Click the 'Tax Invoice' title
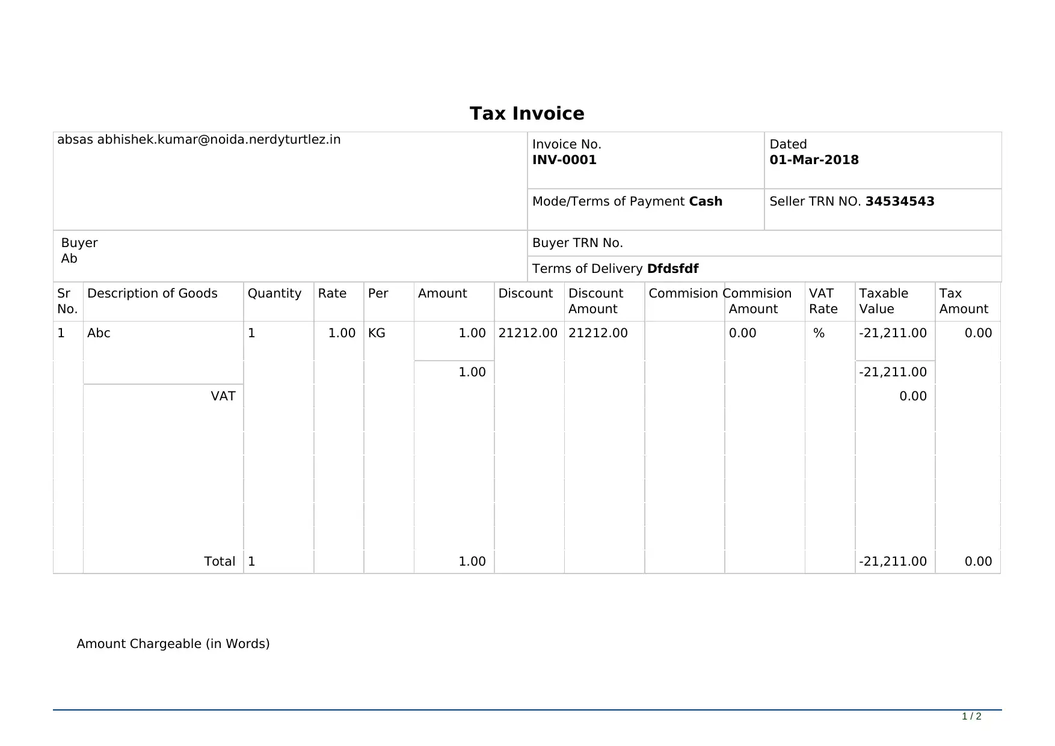Image resolution: width=1055 pixels, height=746 pixels. click(527, 114)
